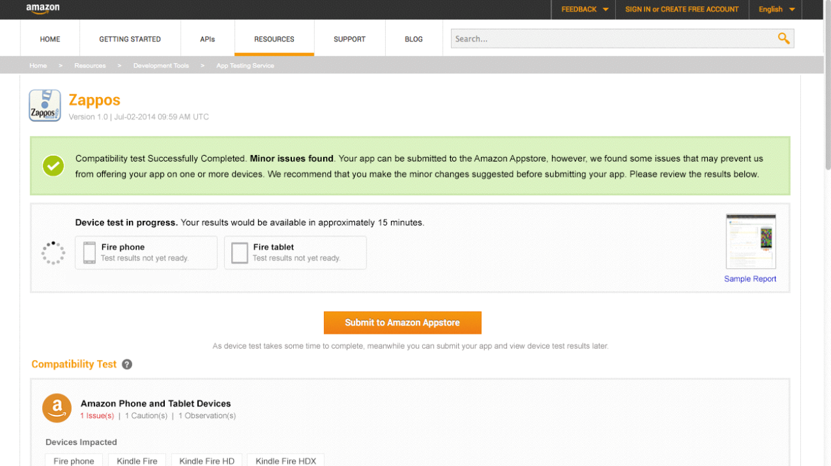Screen dimensions: 831x466
Task: Click the 1 Caution(s) text
Action: [146, 416]
